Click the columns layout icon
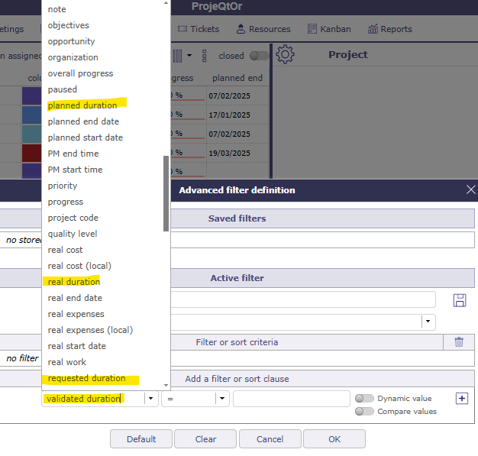 click(x=177, y=56)
